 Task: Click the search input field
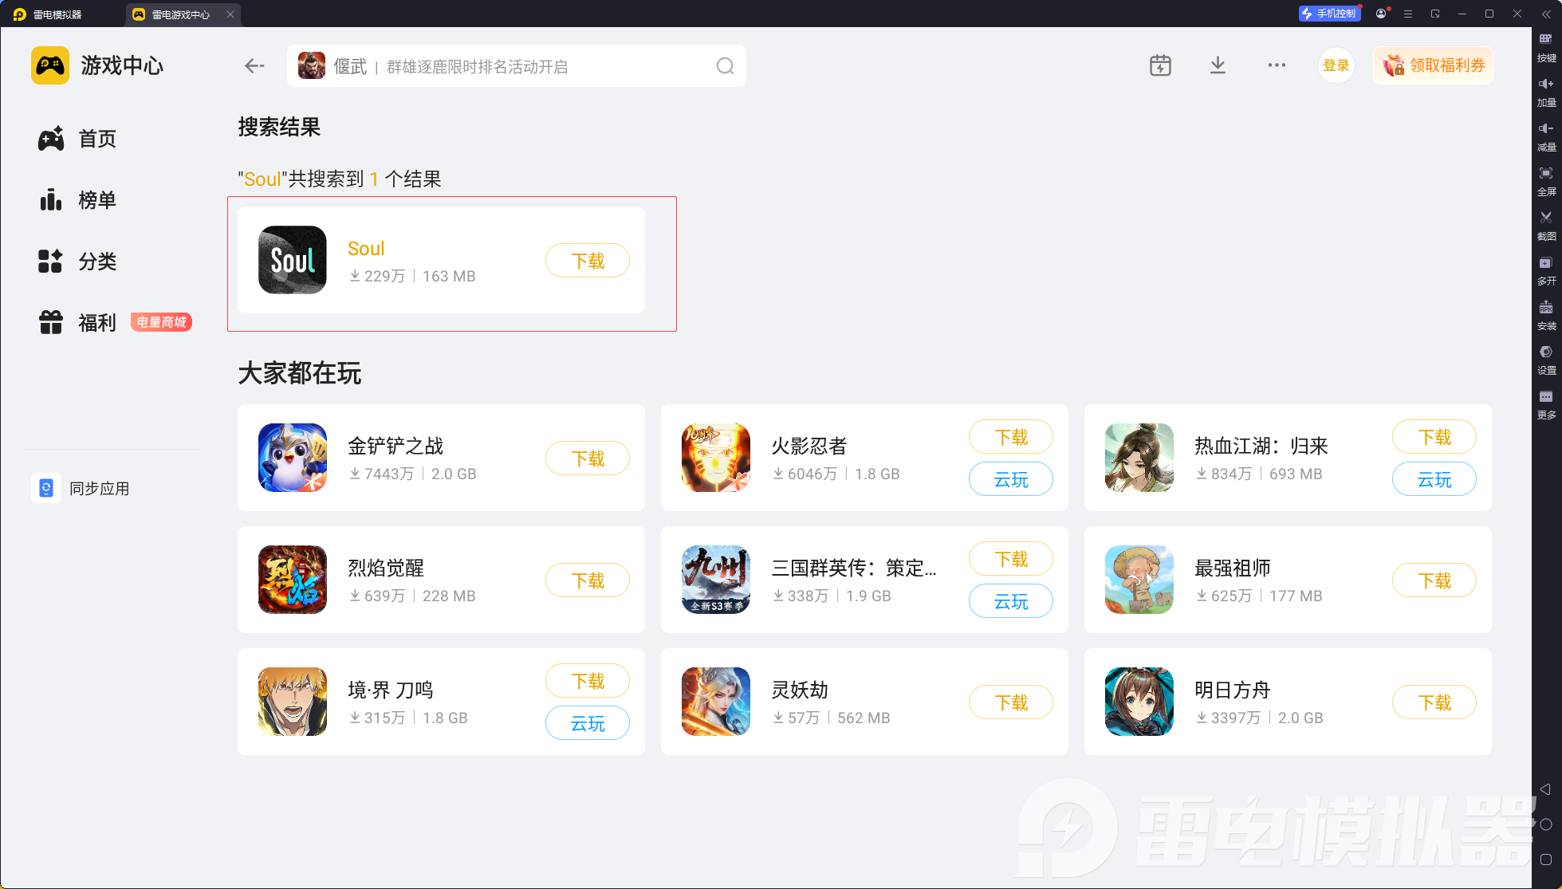coord(518,66)
